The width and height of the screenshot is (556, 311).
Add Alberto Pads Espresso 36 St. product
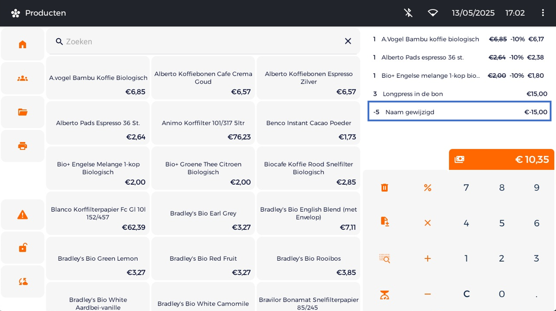[x=98, y=123]
